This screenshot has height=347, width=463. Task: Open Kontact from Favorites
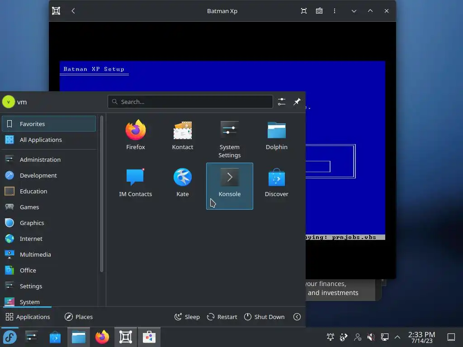pyautogui.click(x=183, y=135)
